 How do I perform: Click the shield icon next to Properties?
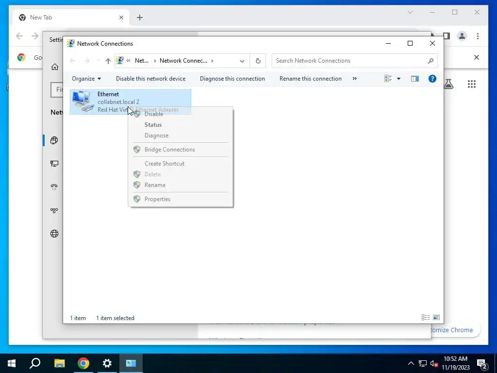pos(137,199)
